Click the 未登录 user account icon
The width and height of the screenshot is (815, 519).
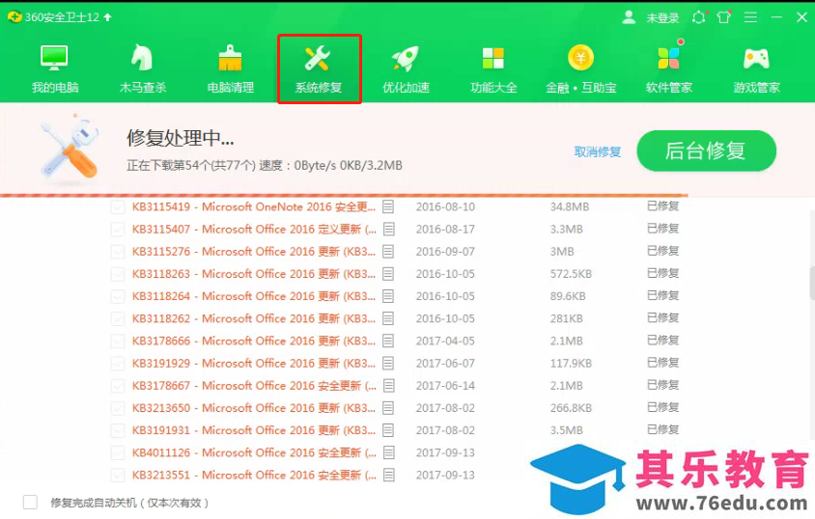point(629,17)
